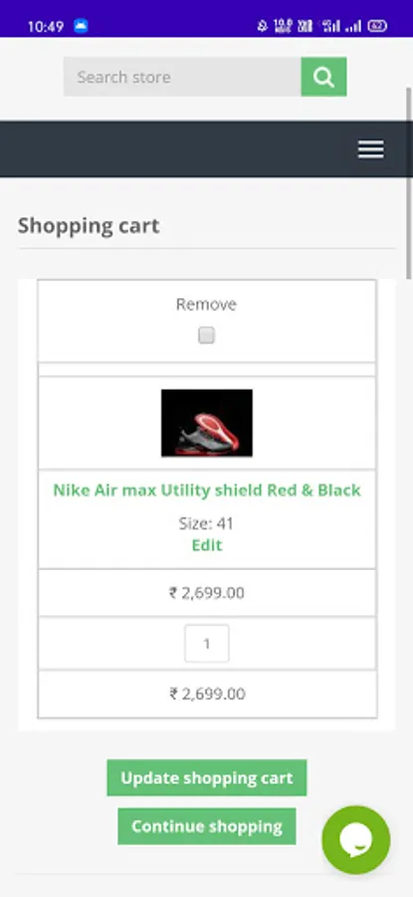Open Nike Air max Utility shield product link

coord(207,490)
